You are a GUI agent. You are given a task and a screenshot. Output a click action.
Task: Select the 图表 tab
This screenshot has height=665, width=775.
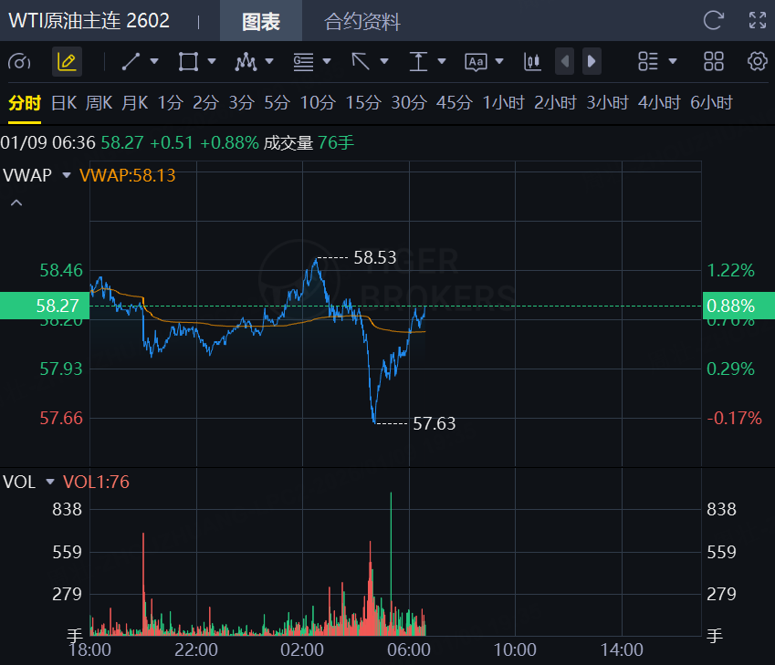pyautogui.click(x=261, y=22)
